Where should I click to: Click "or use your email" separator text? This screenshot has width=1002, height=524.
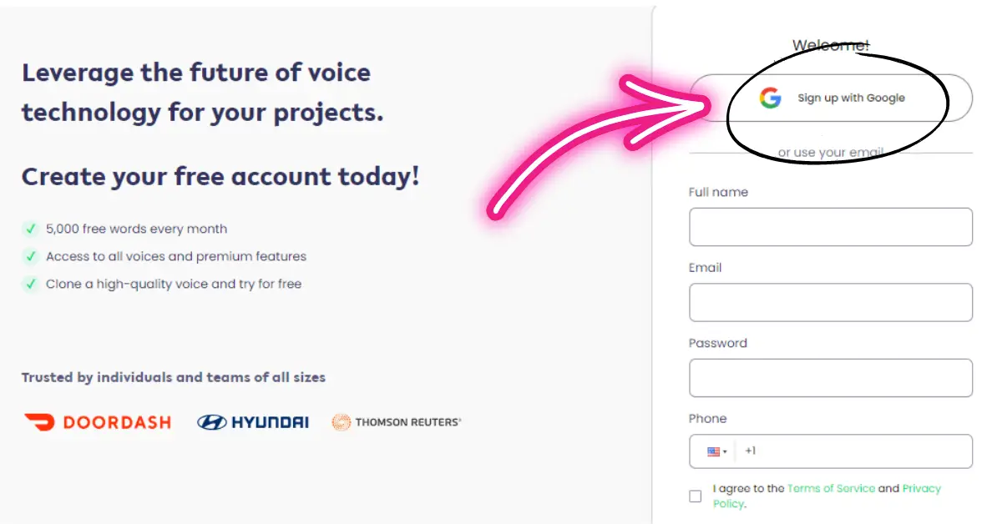(x=831, y=151)
